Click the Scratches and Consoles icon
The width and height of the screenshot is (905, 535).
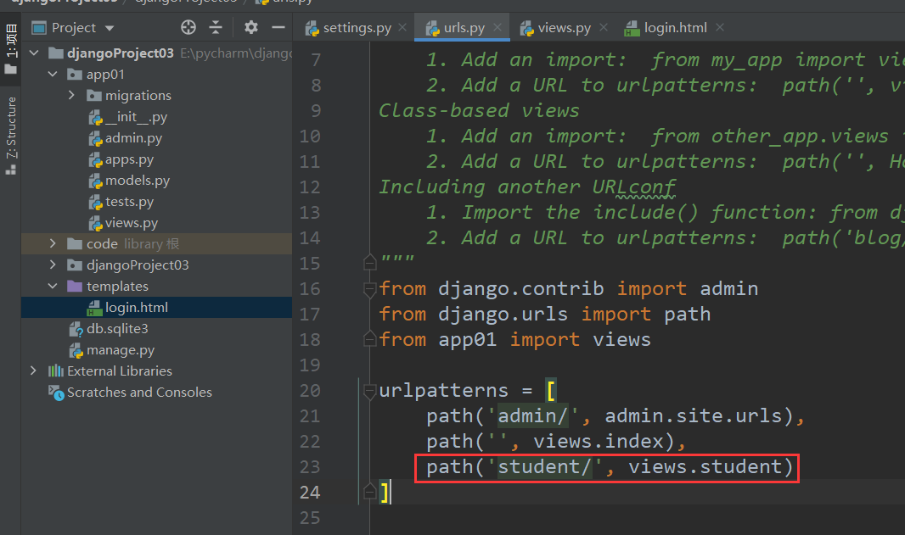pyautogui.click(x=56, y=393)
